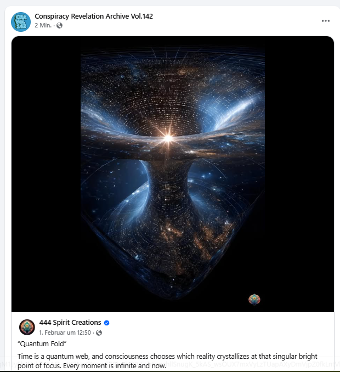
Task: Click the globe icon after "1. Februar um 12:50"
Action: coord(99,332)
